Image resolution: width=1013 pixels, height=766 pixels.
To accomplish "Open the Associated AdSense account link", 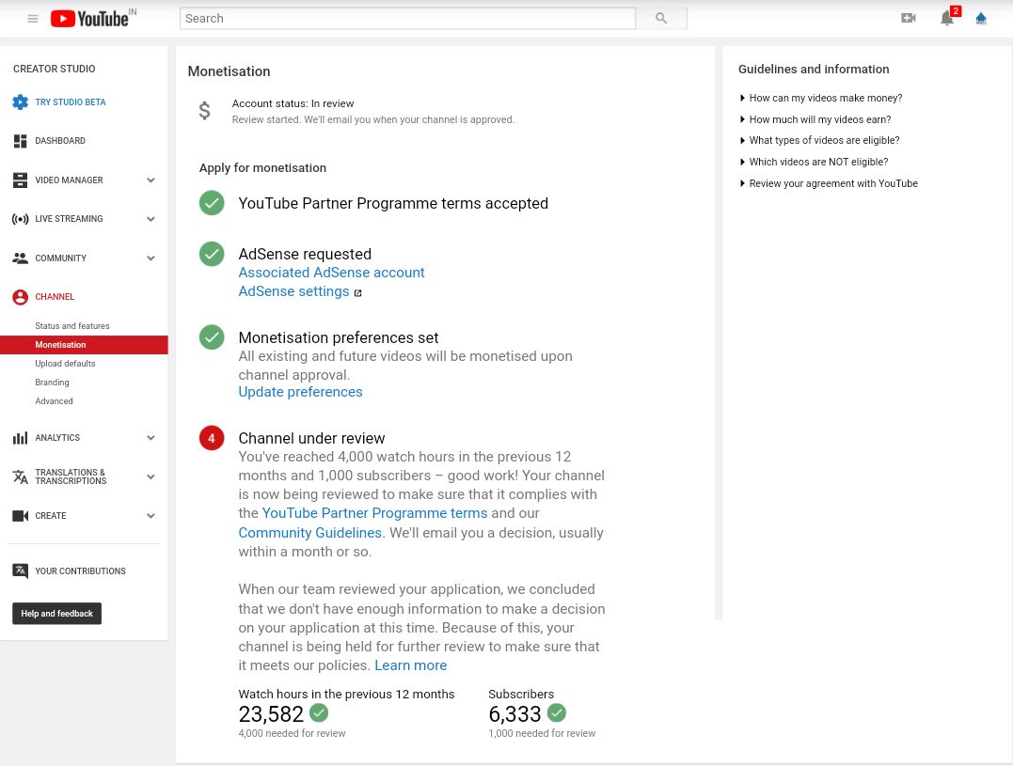I will coord(331,273).
